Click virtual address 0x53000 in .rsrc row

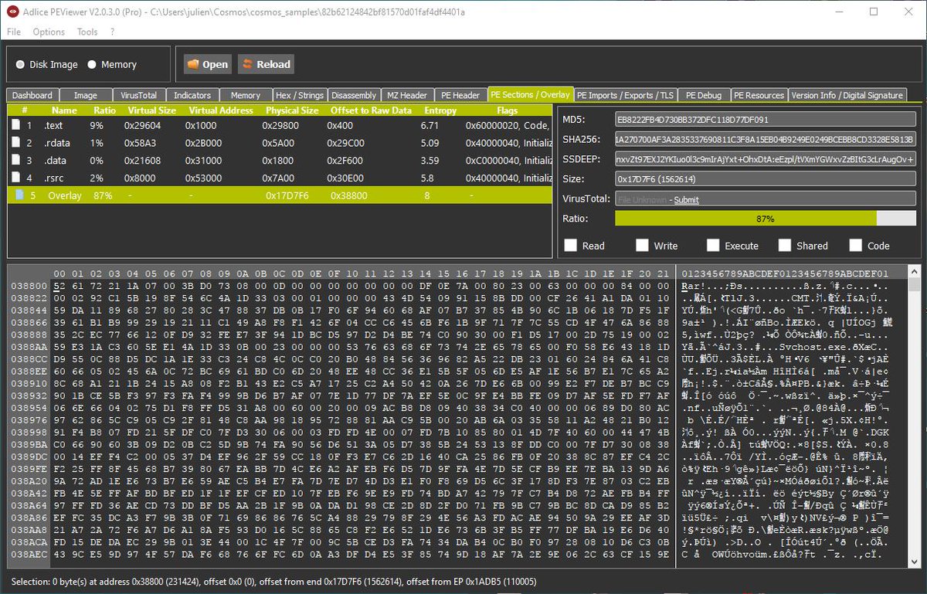[x=205, y=178]
